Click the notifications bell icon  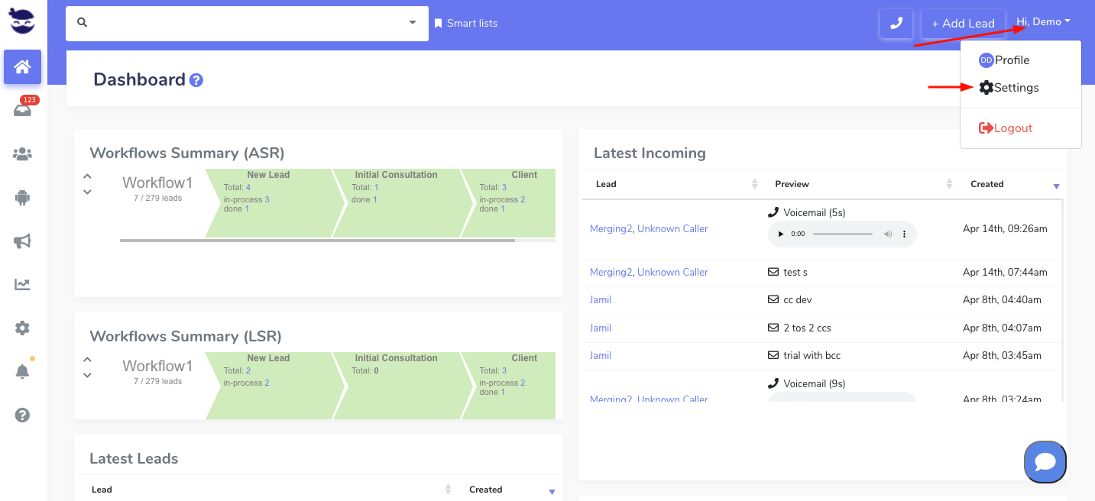pos(22,372)
